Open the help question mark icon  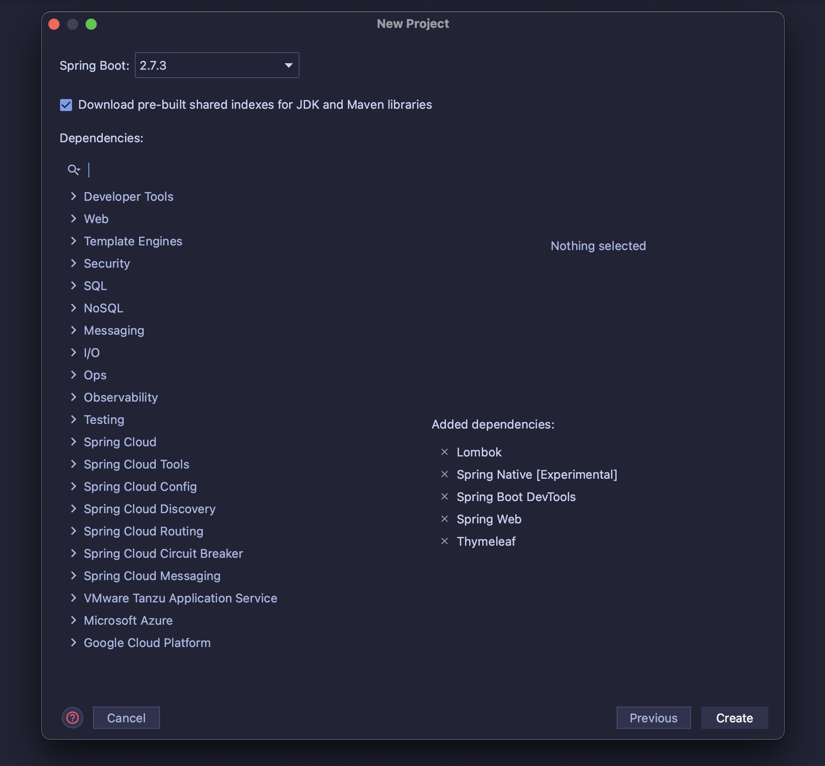pyautogui.click(x=73, y=718)
